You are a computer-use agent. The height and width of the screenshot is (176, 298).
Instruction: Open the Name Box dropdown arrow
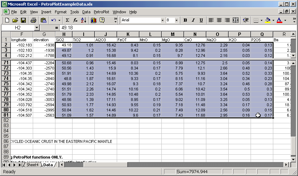(x=37, y=28)
